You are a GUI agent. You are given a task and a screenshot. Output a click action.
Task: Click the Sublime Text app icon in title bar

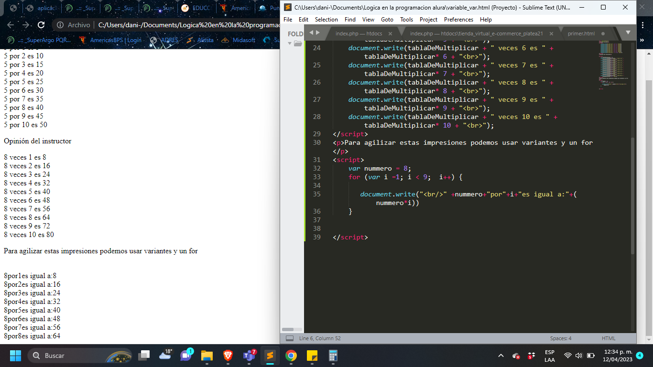click(x=287, y=7)
